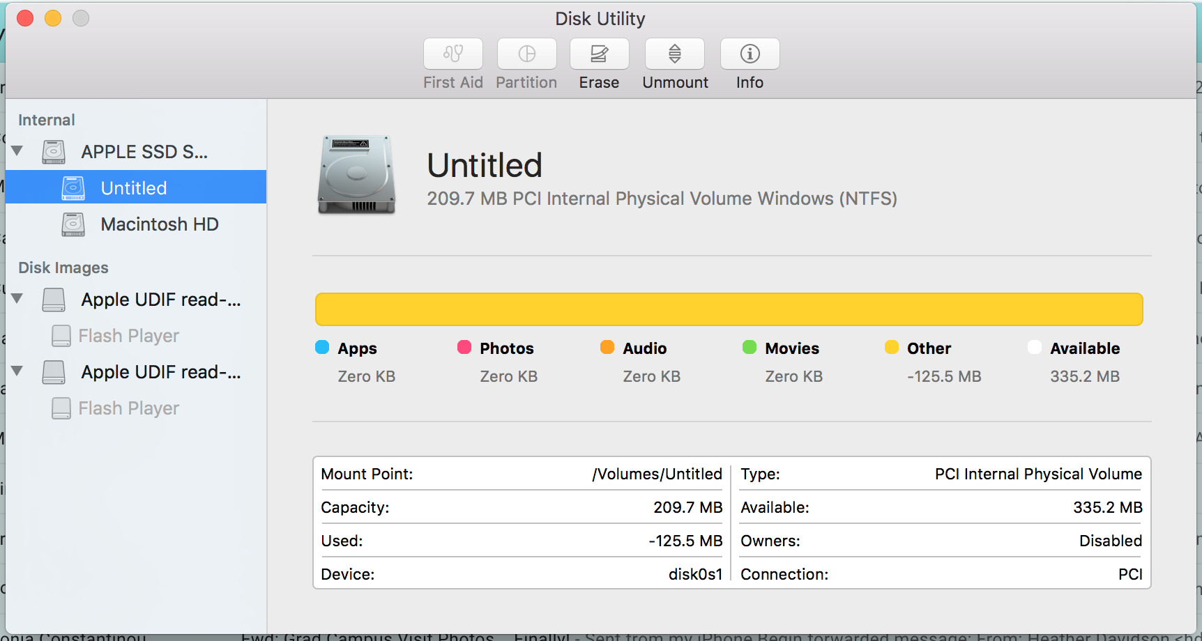The width and height of the screenshot is (1202, 641).
Task: Click the yellow storage usage bar
Action: click(x=729, y=309)
